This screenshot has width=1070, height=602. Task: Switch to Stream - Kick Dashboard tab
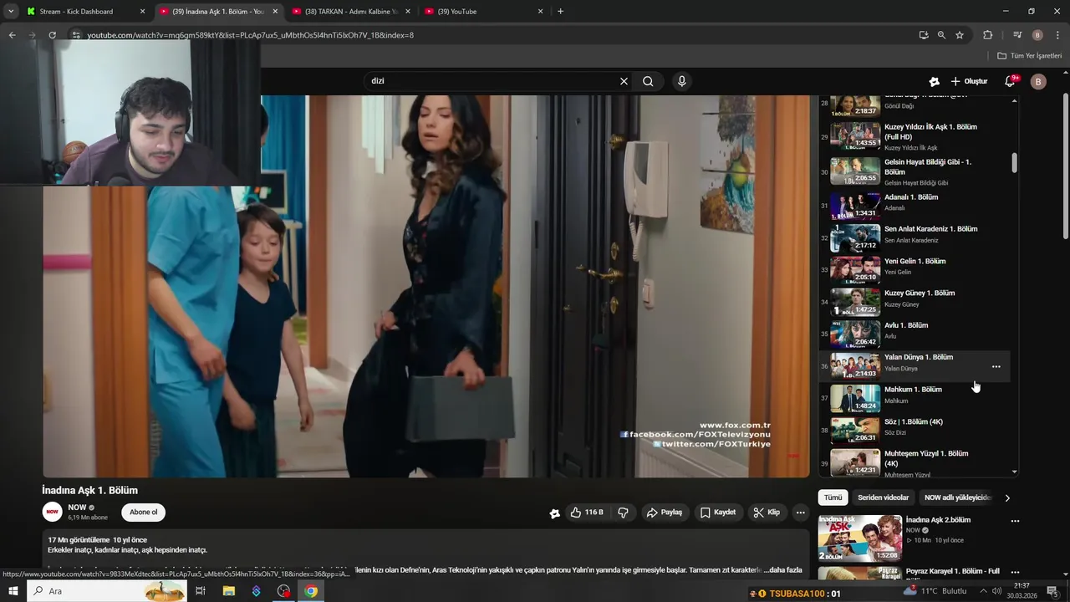(84, 12)
